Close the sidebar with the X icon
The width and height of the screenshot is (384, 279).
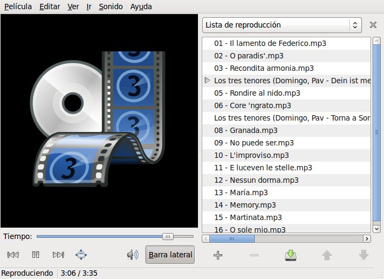tap(373, 25)
